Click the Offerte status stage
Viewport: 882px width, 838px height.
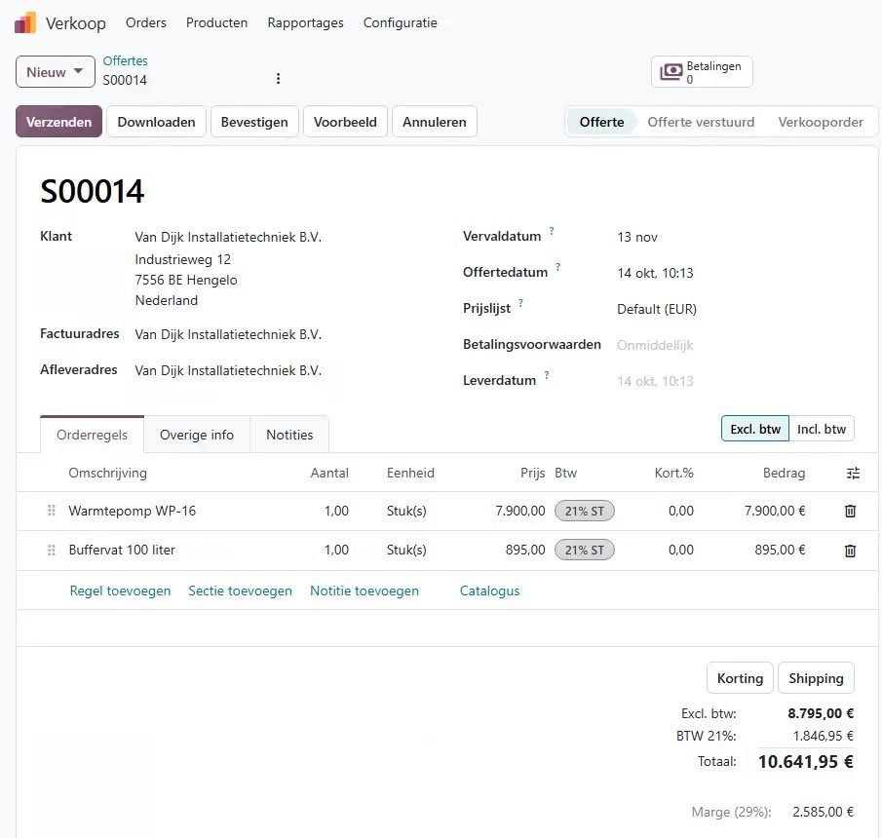pyautogui.click(x=601, y=122)
